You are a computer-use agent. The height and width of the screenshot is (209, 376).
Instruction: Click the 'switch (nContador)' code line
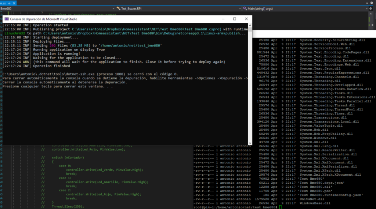coord(68,157)
